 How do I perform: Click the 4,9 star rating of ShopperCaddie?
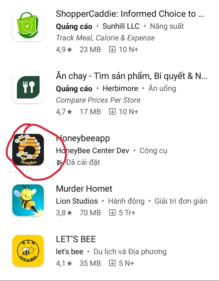pos(64,50)
